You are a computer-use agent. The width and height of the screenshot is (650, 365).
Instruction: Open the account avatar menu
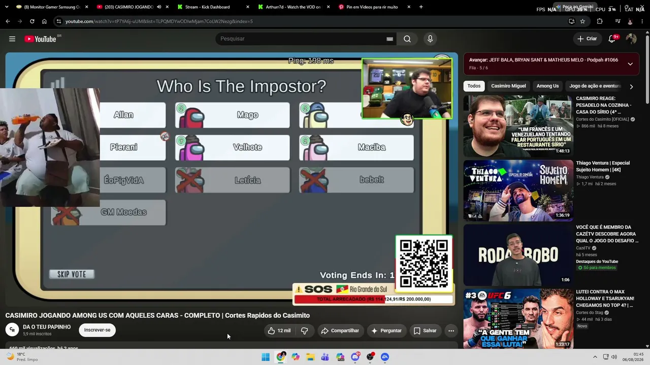coord(631,39)
